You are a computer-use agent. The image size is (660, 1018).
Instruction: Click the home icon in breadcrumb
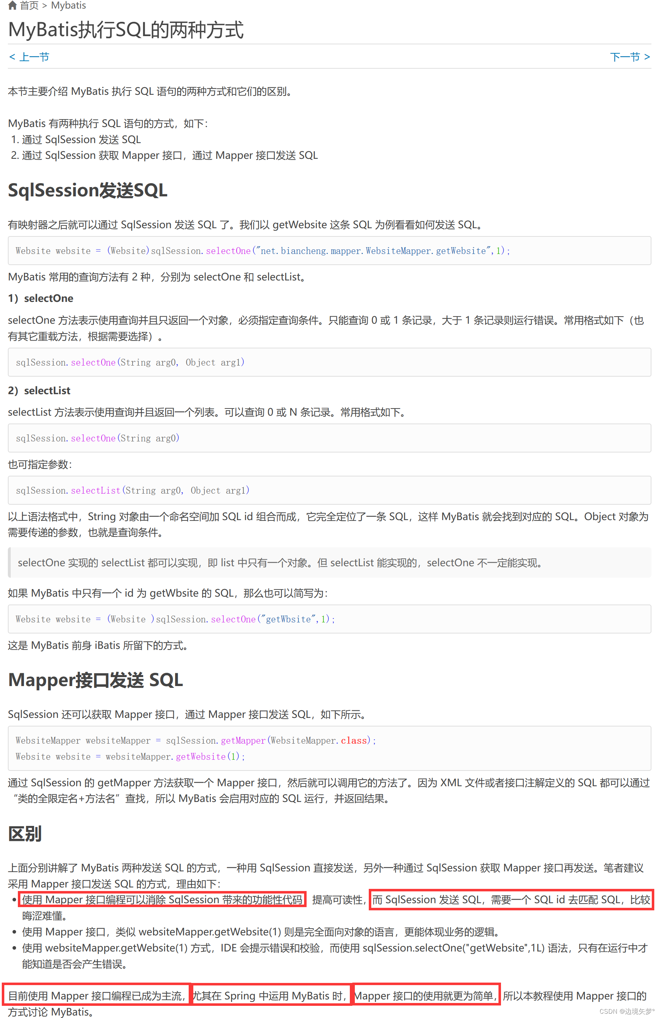(13, 6)
